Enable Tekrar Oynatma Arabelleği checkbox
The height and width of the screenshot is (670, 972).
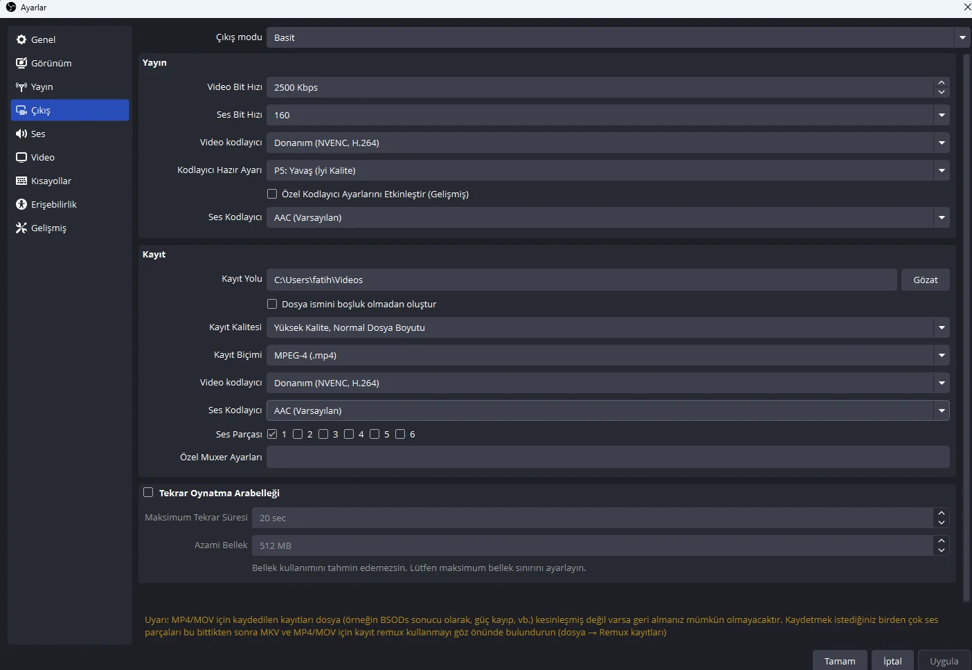point(148,492)
